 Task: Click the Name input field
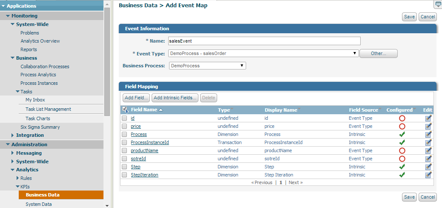click(x=264, y=41)
